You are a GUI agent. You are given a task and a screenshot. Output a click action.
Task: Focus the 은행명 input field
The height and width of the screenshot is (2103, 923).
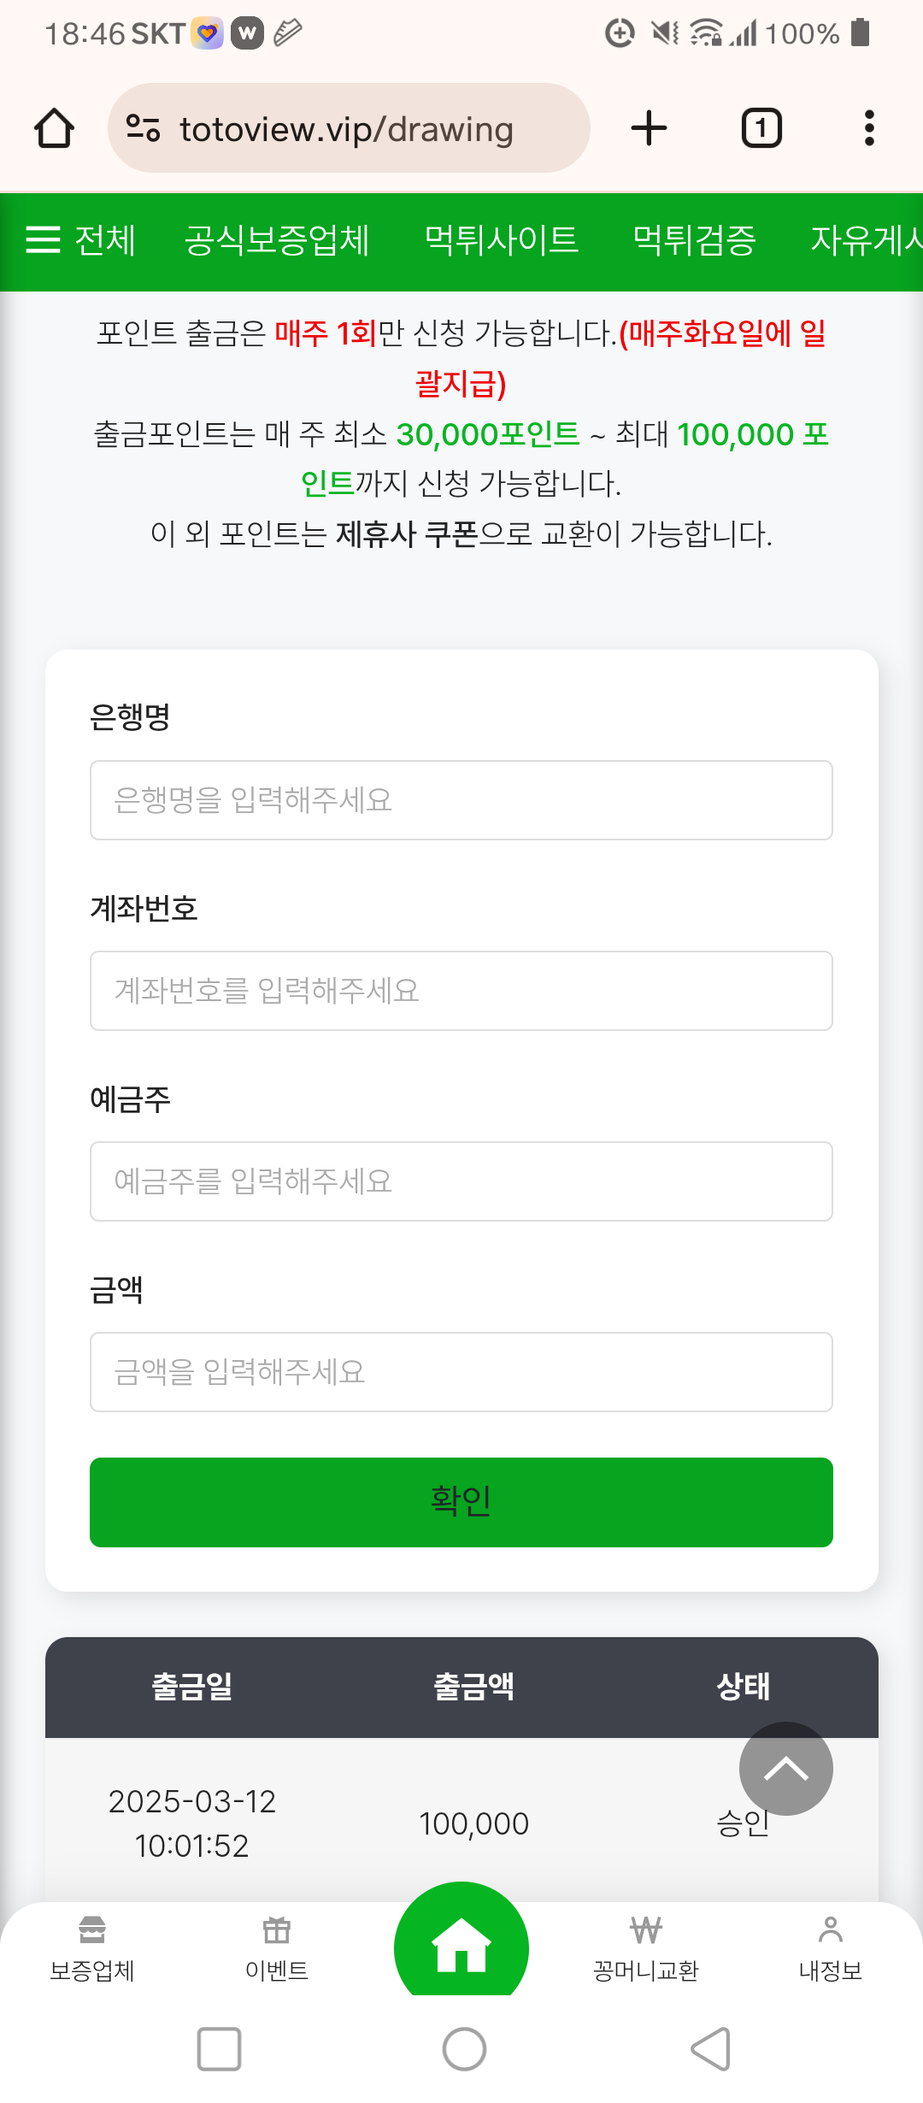coord(461,800)
